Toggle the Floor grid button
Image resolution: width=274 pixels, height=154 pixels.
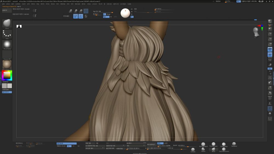pos(270,55)
